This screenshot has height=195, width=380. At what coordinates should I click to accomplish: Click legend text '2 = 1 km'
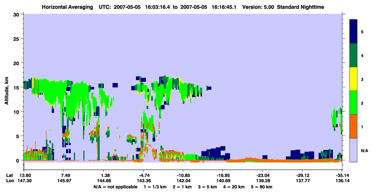click(182, 187)
